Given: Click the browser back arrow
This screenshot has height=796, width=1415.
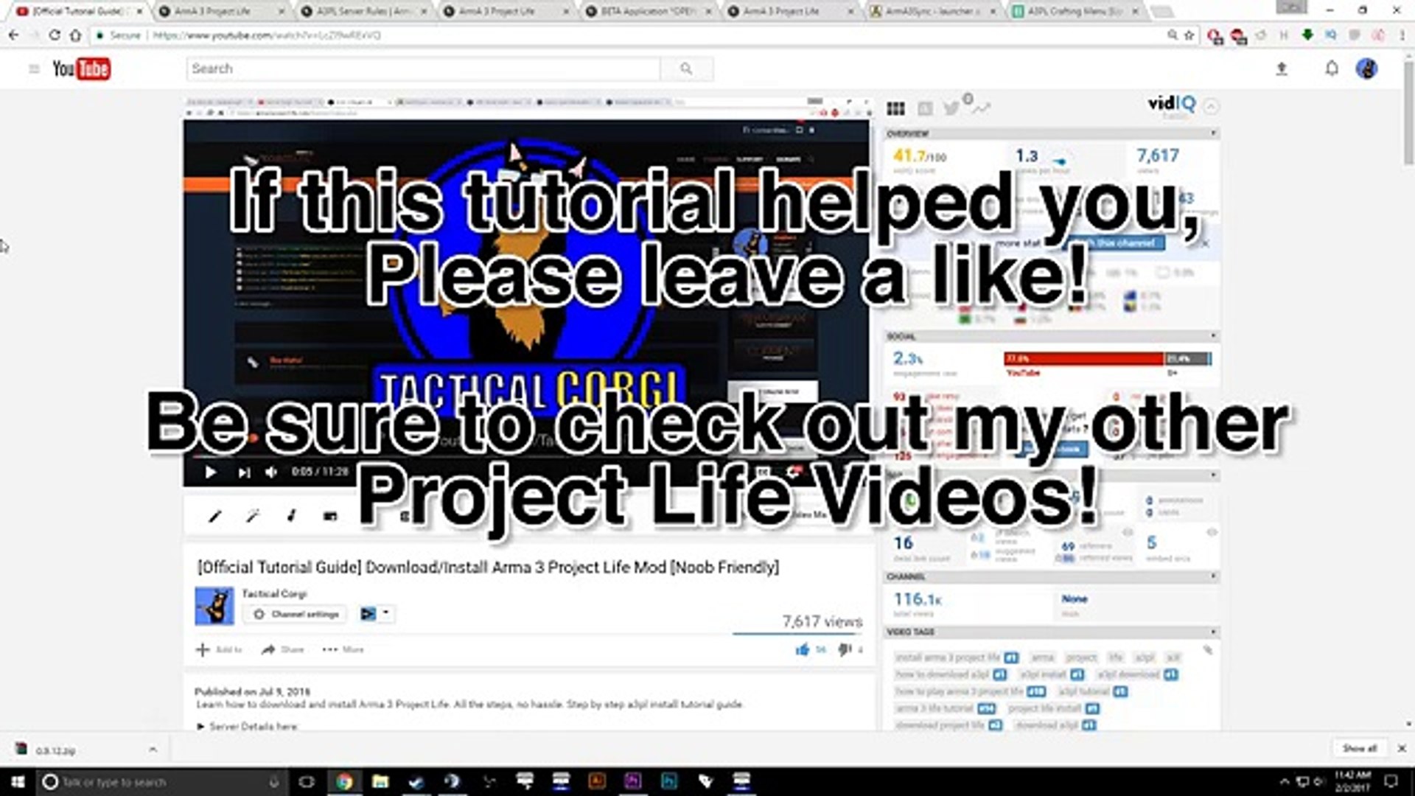Looking at the screenshot, I should pos(13,35).
